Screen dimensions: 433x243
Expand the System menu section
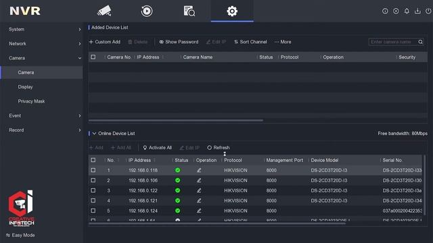(x=41, y=29)
